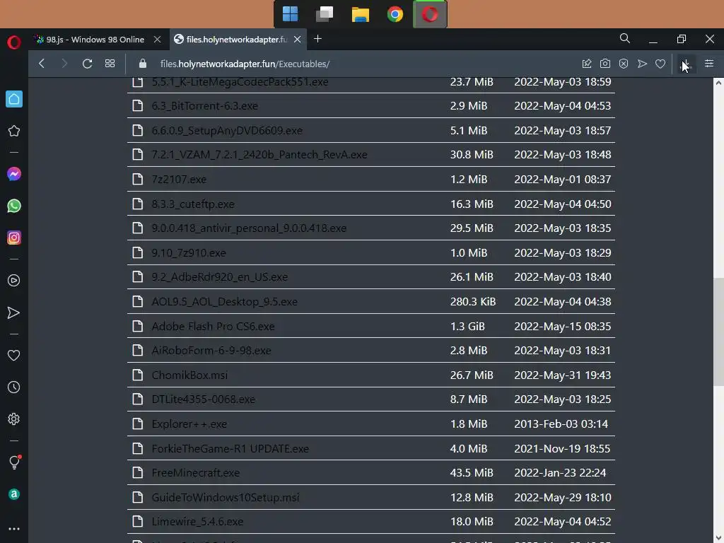724x543 pixels.
Task: Download 6.3_BitTorrent-6.3.exe
Action: coord(204,106)
